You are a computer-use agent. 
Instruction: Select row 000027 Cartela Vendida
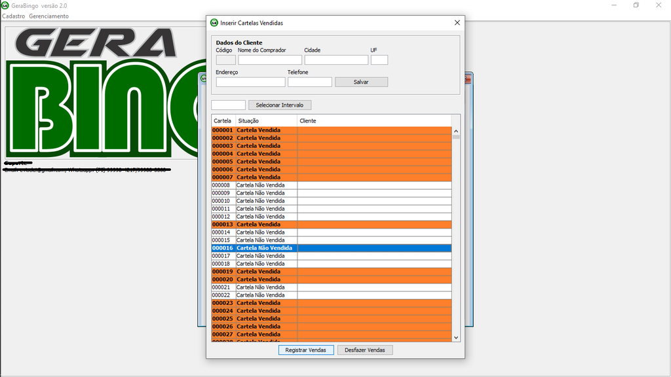[331, 334]
